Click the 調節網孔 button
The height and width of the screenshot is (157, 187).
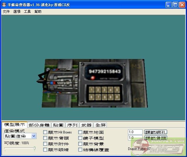coord(156,132)
